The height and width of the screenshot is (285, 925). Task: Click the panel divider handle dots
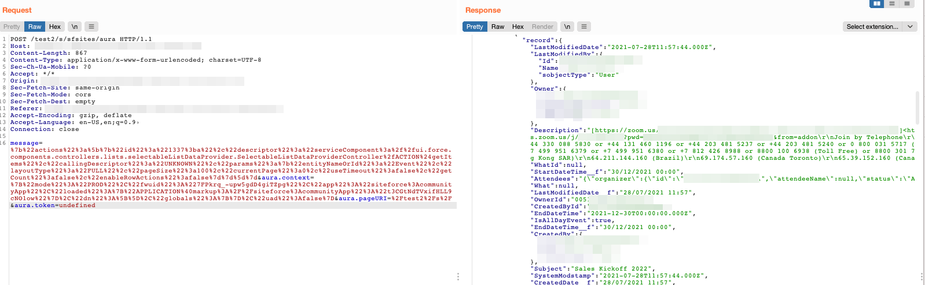coord(458,277)
